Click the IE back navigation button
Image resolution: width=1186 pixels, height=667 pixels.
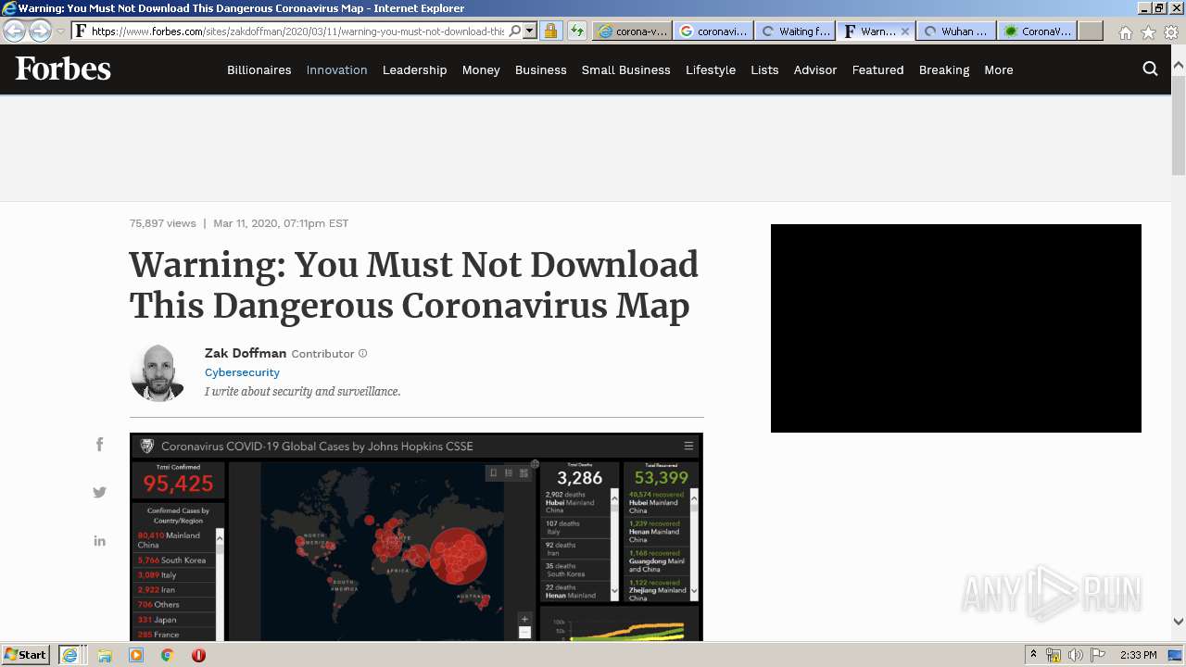[15, 31]
